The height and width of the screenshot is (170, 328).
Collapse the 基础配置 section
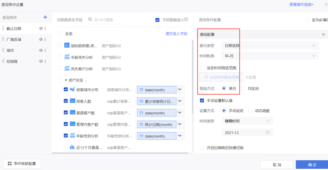tap(323, 34)
